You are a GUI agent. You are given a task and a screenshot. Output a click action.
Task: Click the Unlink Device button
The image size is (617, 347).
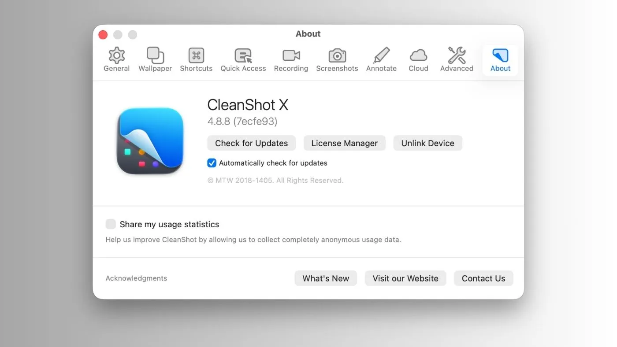[427, 143]
